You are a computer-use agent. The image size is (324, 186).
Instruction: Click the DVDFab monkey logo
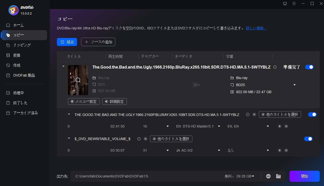[13, 10]
